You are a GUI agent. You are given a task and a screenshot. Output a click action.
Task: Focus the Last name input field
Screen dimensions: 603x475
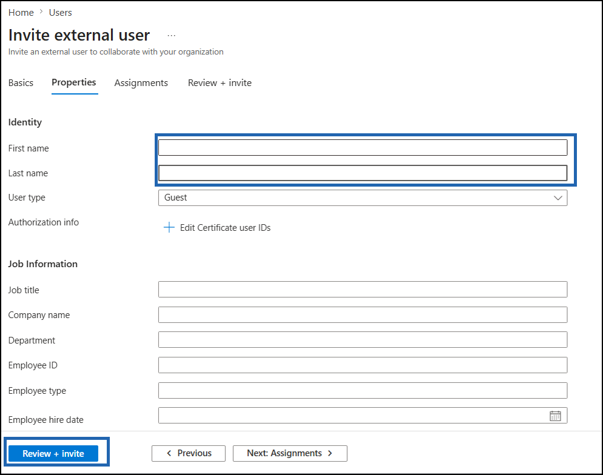click(x=363, y=173)
